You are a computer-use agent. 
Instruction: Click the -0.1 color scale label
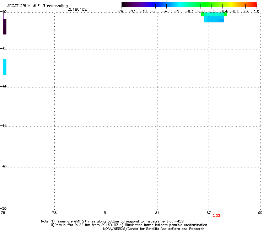[234, 11]
